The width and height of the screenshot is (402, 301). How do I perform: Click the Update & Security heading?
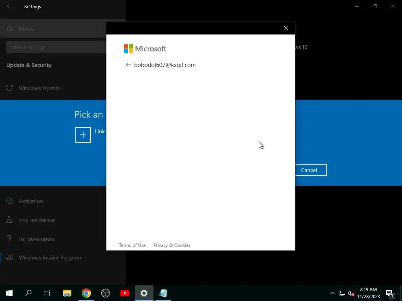click(x=29, y=65)
